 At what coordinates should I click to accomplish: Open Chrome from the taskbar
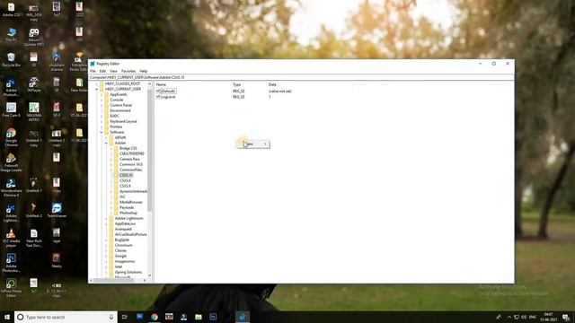pyautogui.click(x=155, y=317)
